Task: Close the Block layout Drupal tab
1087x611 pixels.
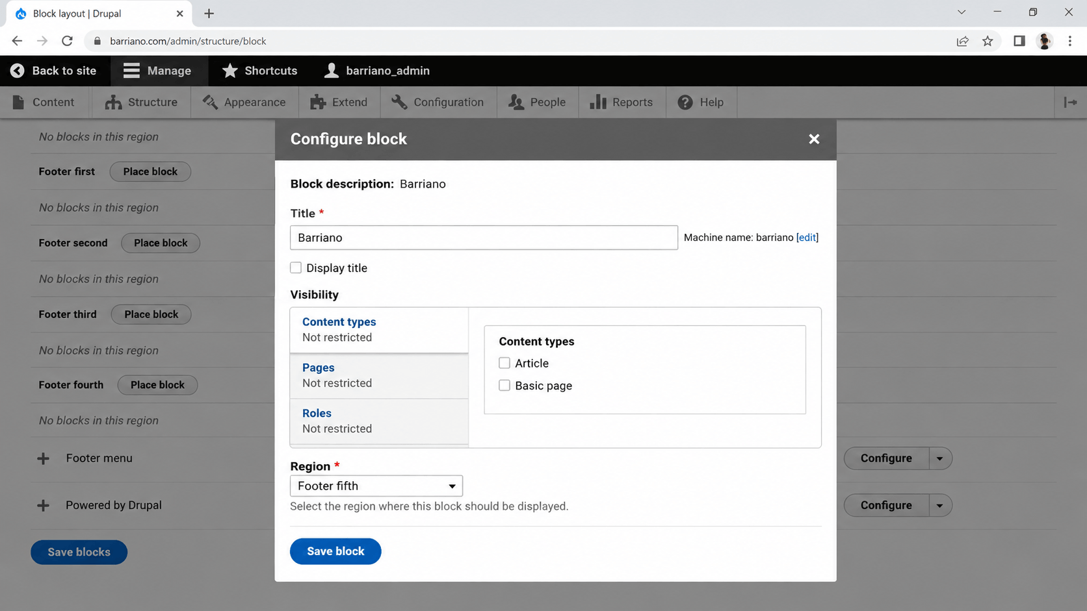Action: click(180, 13)
